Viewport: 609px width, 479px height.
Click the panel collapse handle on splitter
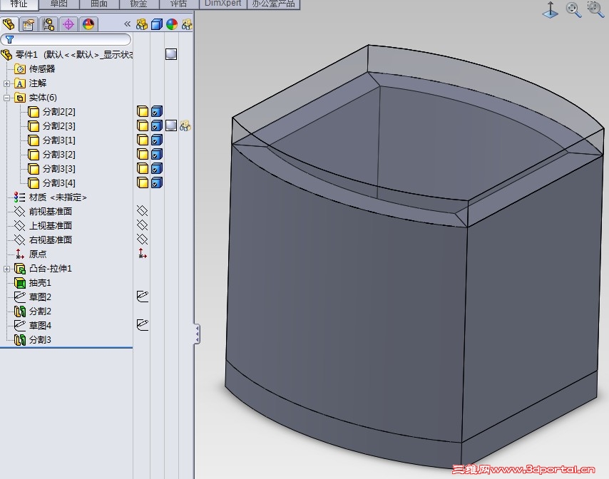coord(198,334)
